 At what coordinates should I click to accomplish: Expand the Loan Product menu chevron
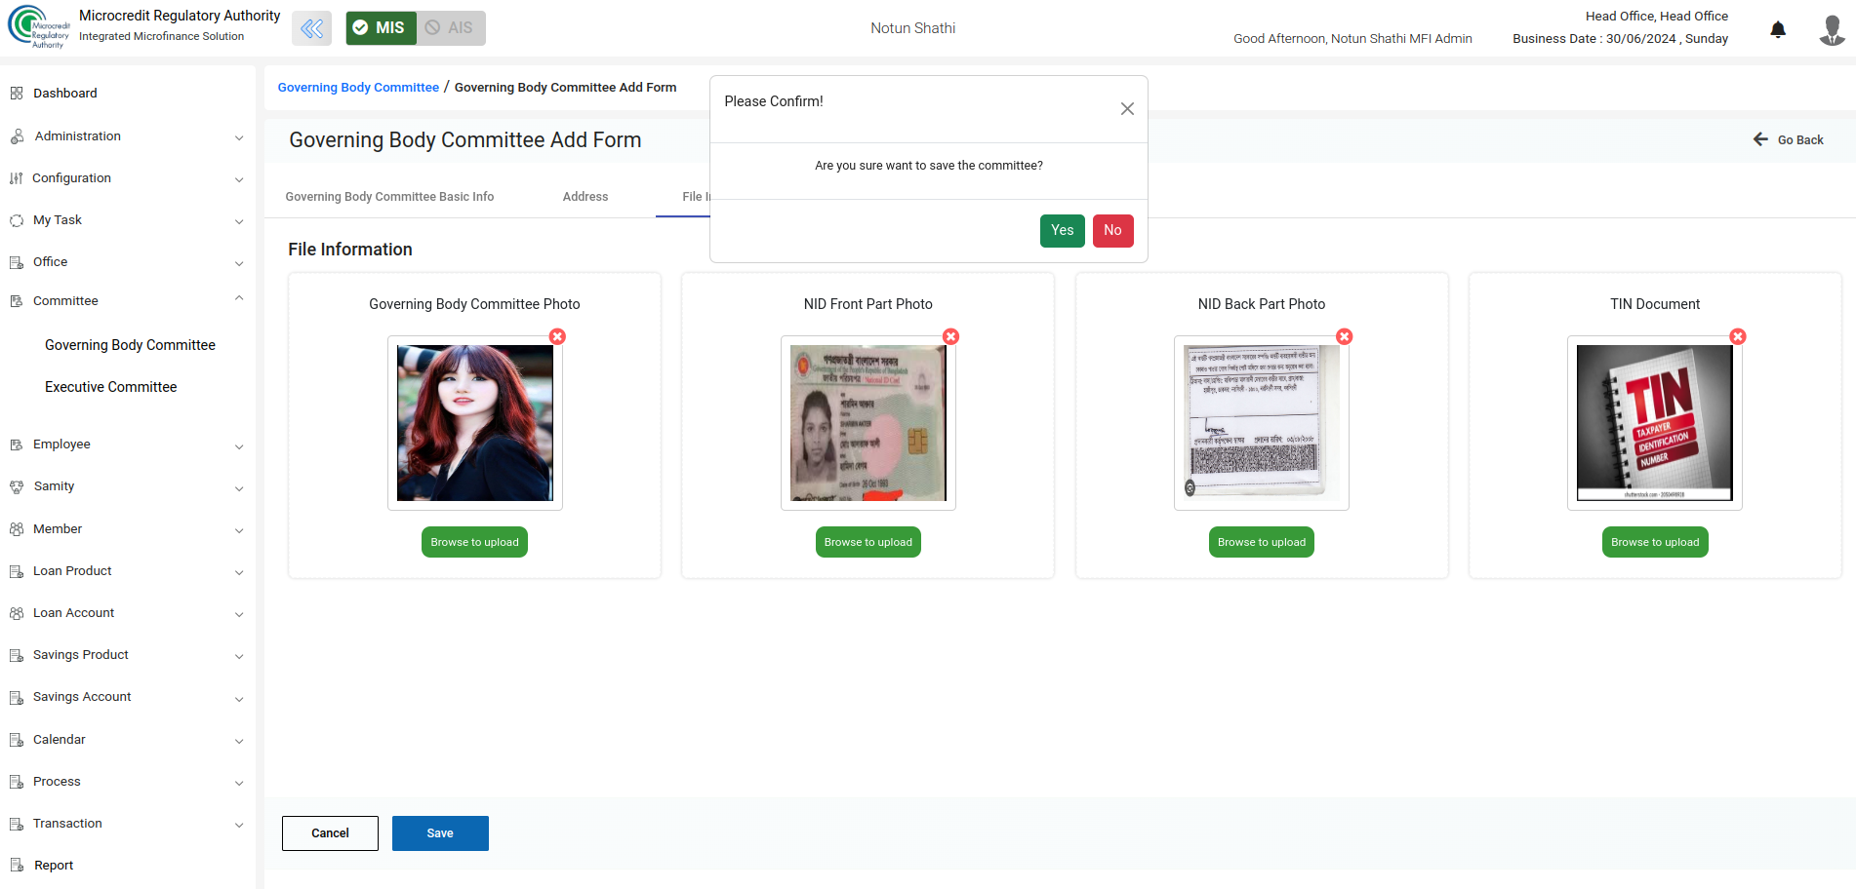pos(239,572)
